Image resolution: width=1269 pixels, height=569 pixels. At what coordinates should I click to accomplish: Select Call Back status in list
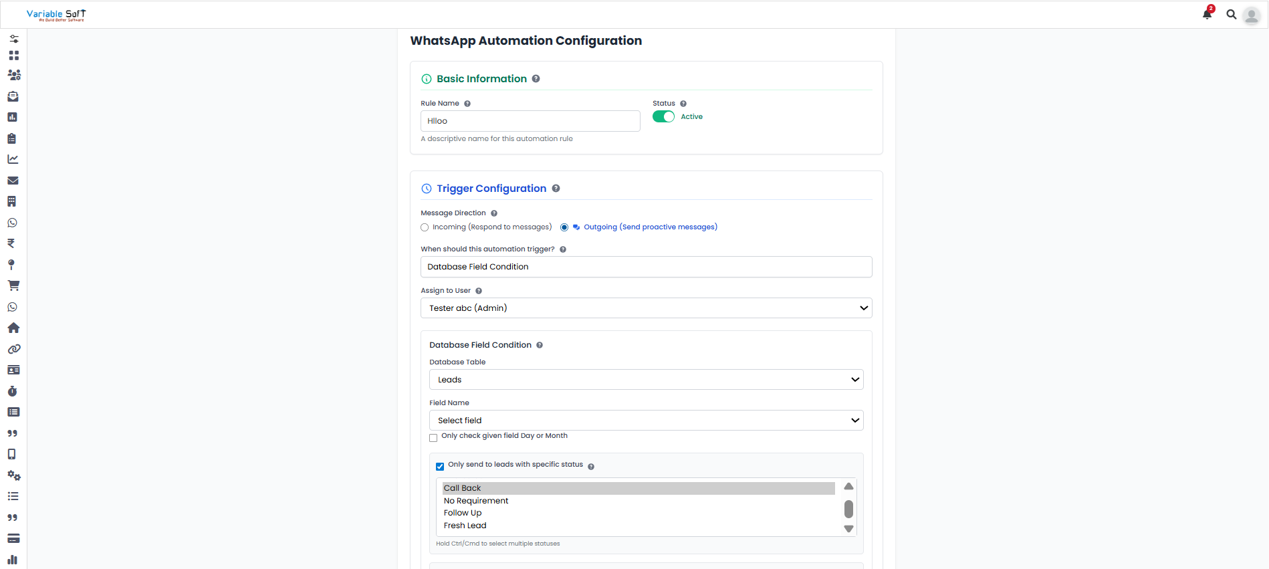pos(639,488)
